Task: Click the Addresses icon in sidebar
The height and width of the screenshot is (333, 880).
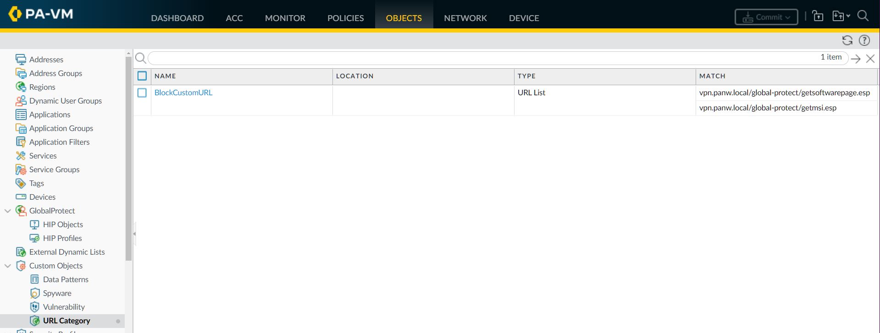Action: click(21, 60)
